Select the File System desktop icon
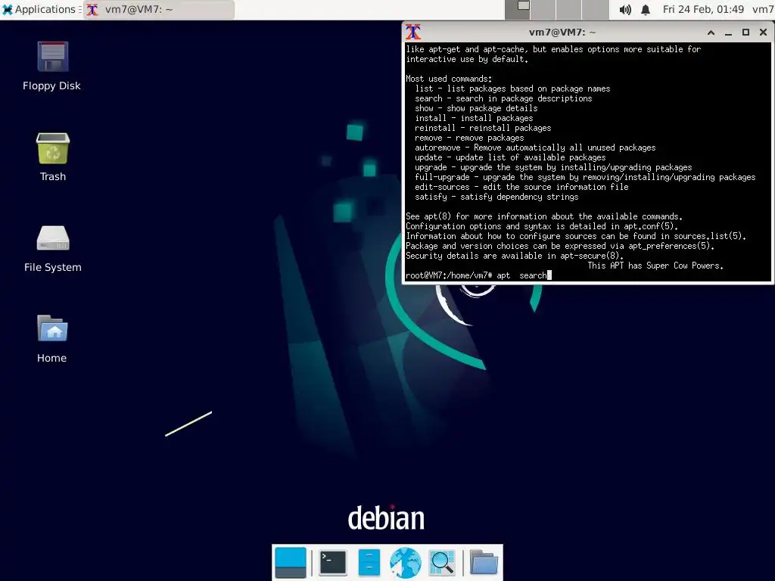Image resolution: width=775 pixels, height=581 pixels. pos(53,248)
